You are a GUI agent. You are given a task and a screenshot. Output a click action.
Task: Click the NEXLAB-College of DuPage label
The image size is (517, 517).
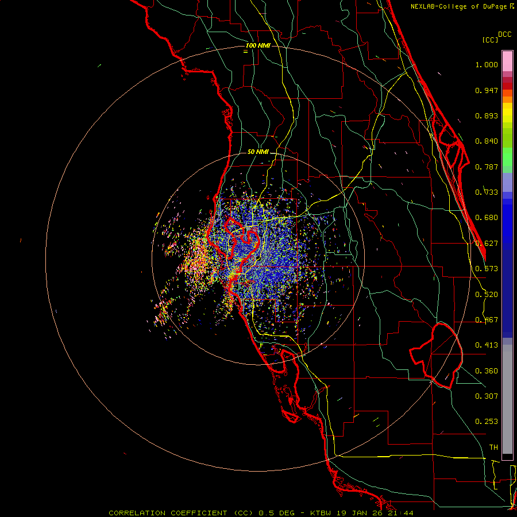[458, 6]
